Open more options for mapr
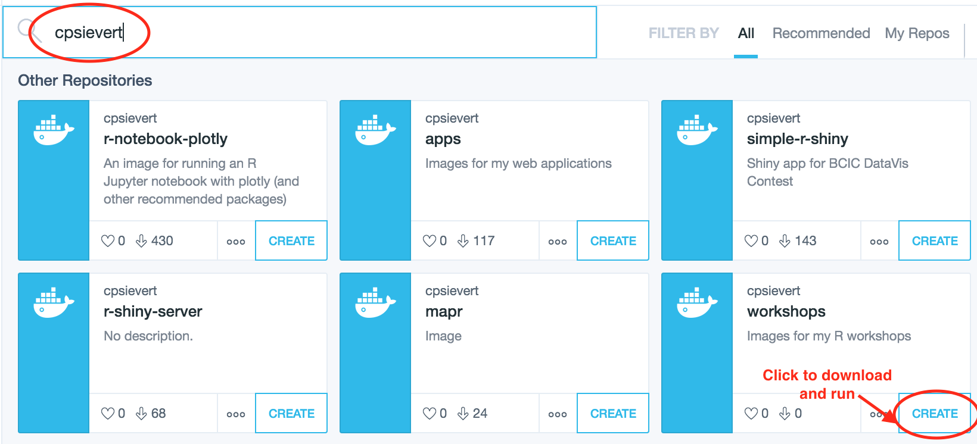 tap(558, 414)
